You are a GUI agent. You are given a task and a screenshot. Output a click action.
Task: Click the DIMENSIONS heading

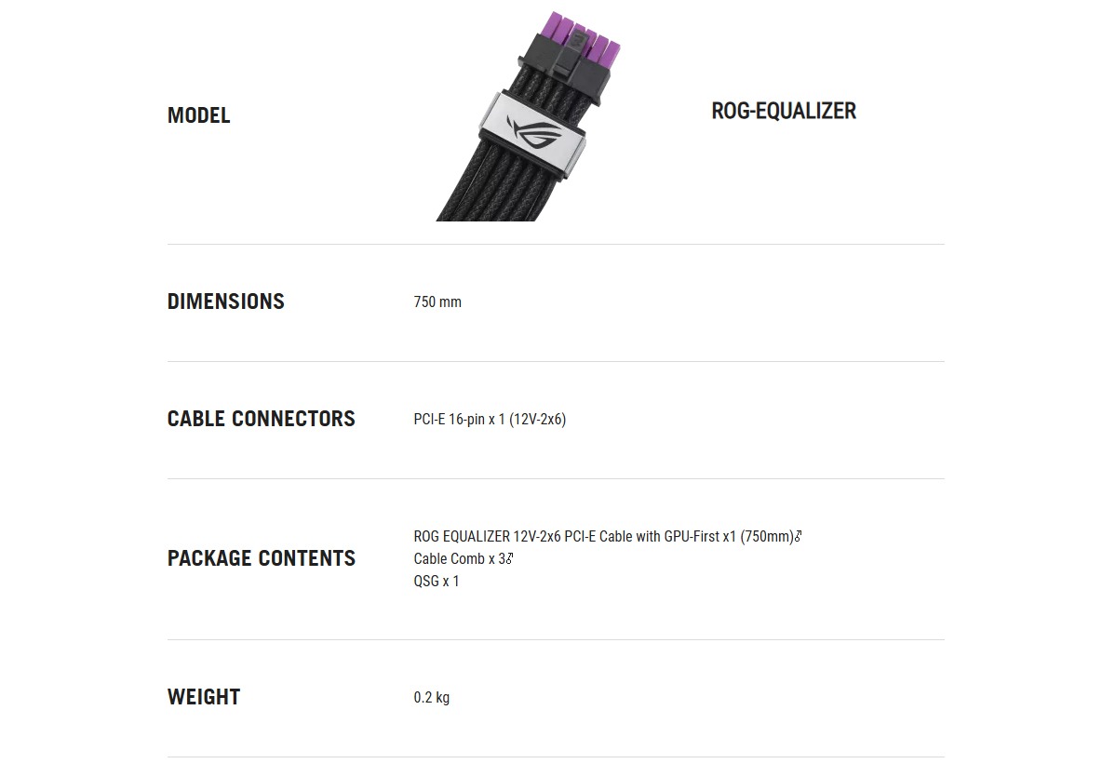(225, 301)
